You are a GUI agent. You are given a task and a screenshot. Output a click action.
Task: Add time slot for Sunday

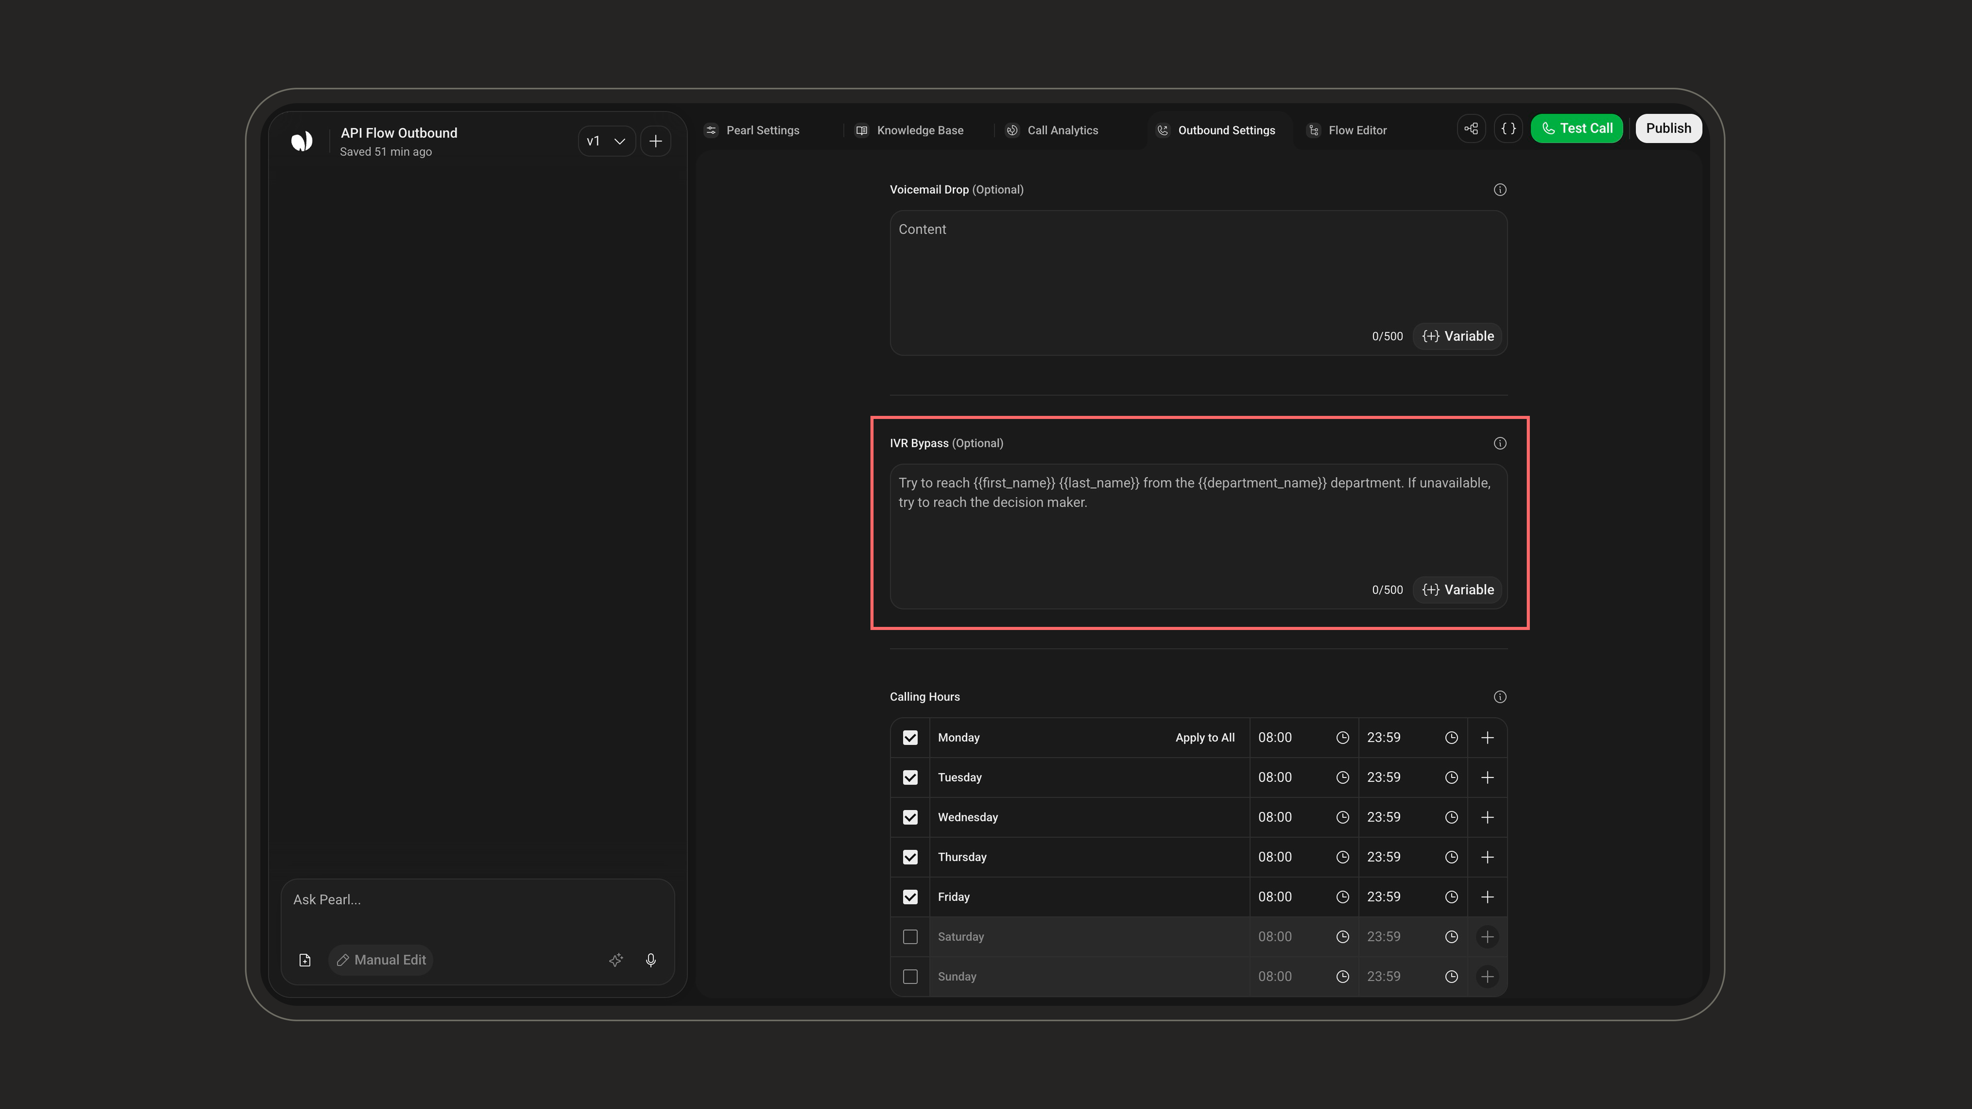[x=1487, y=977]
